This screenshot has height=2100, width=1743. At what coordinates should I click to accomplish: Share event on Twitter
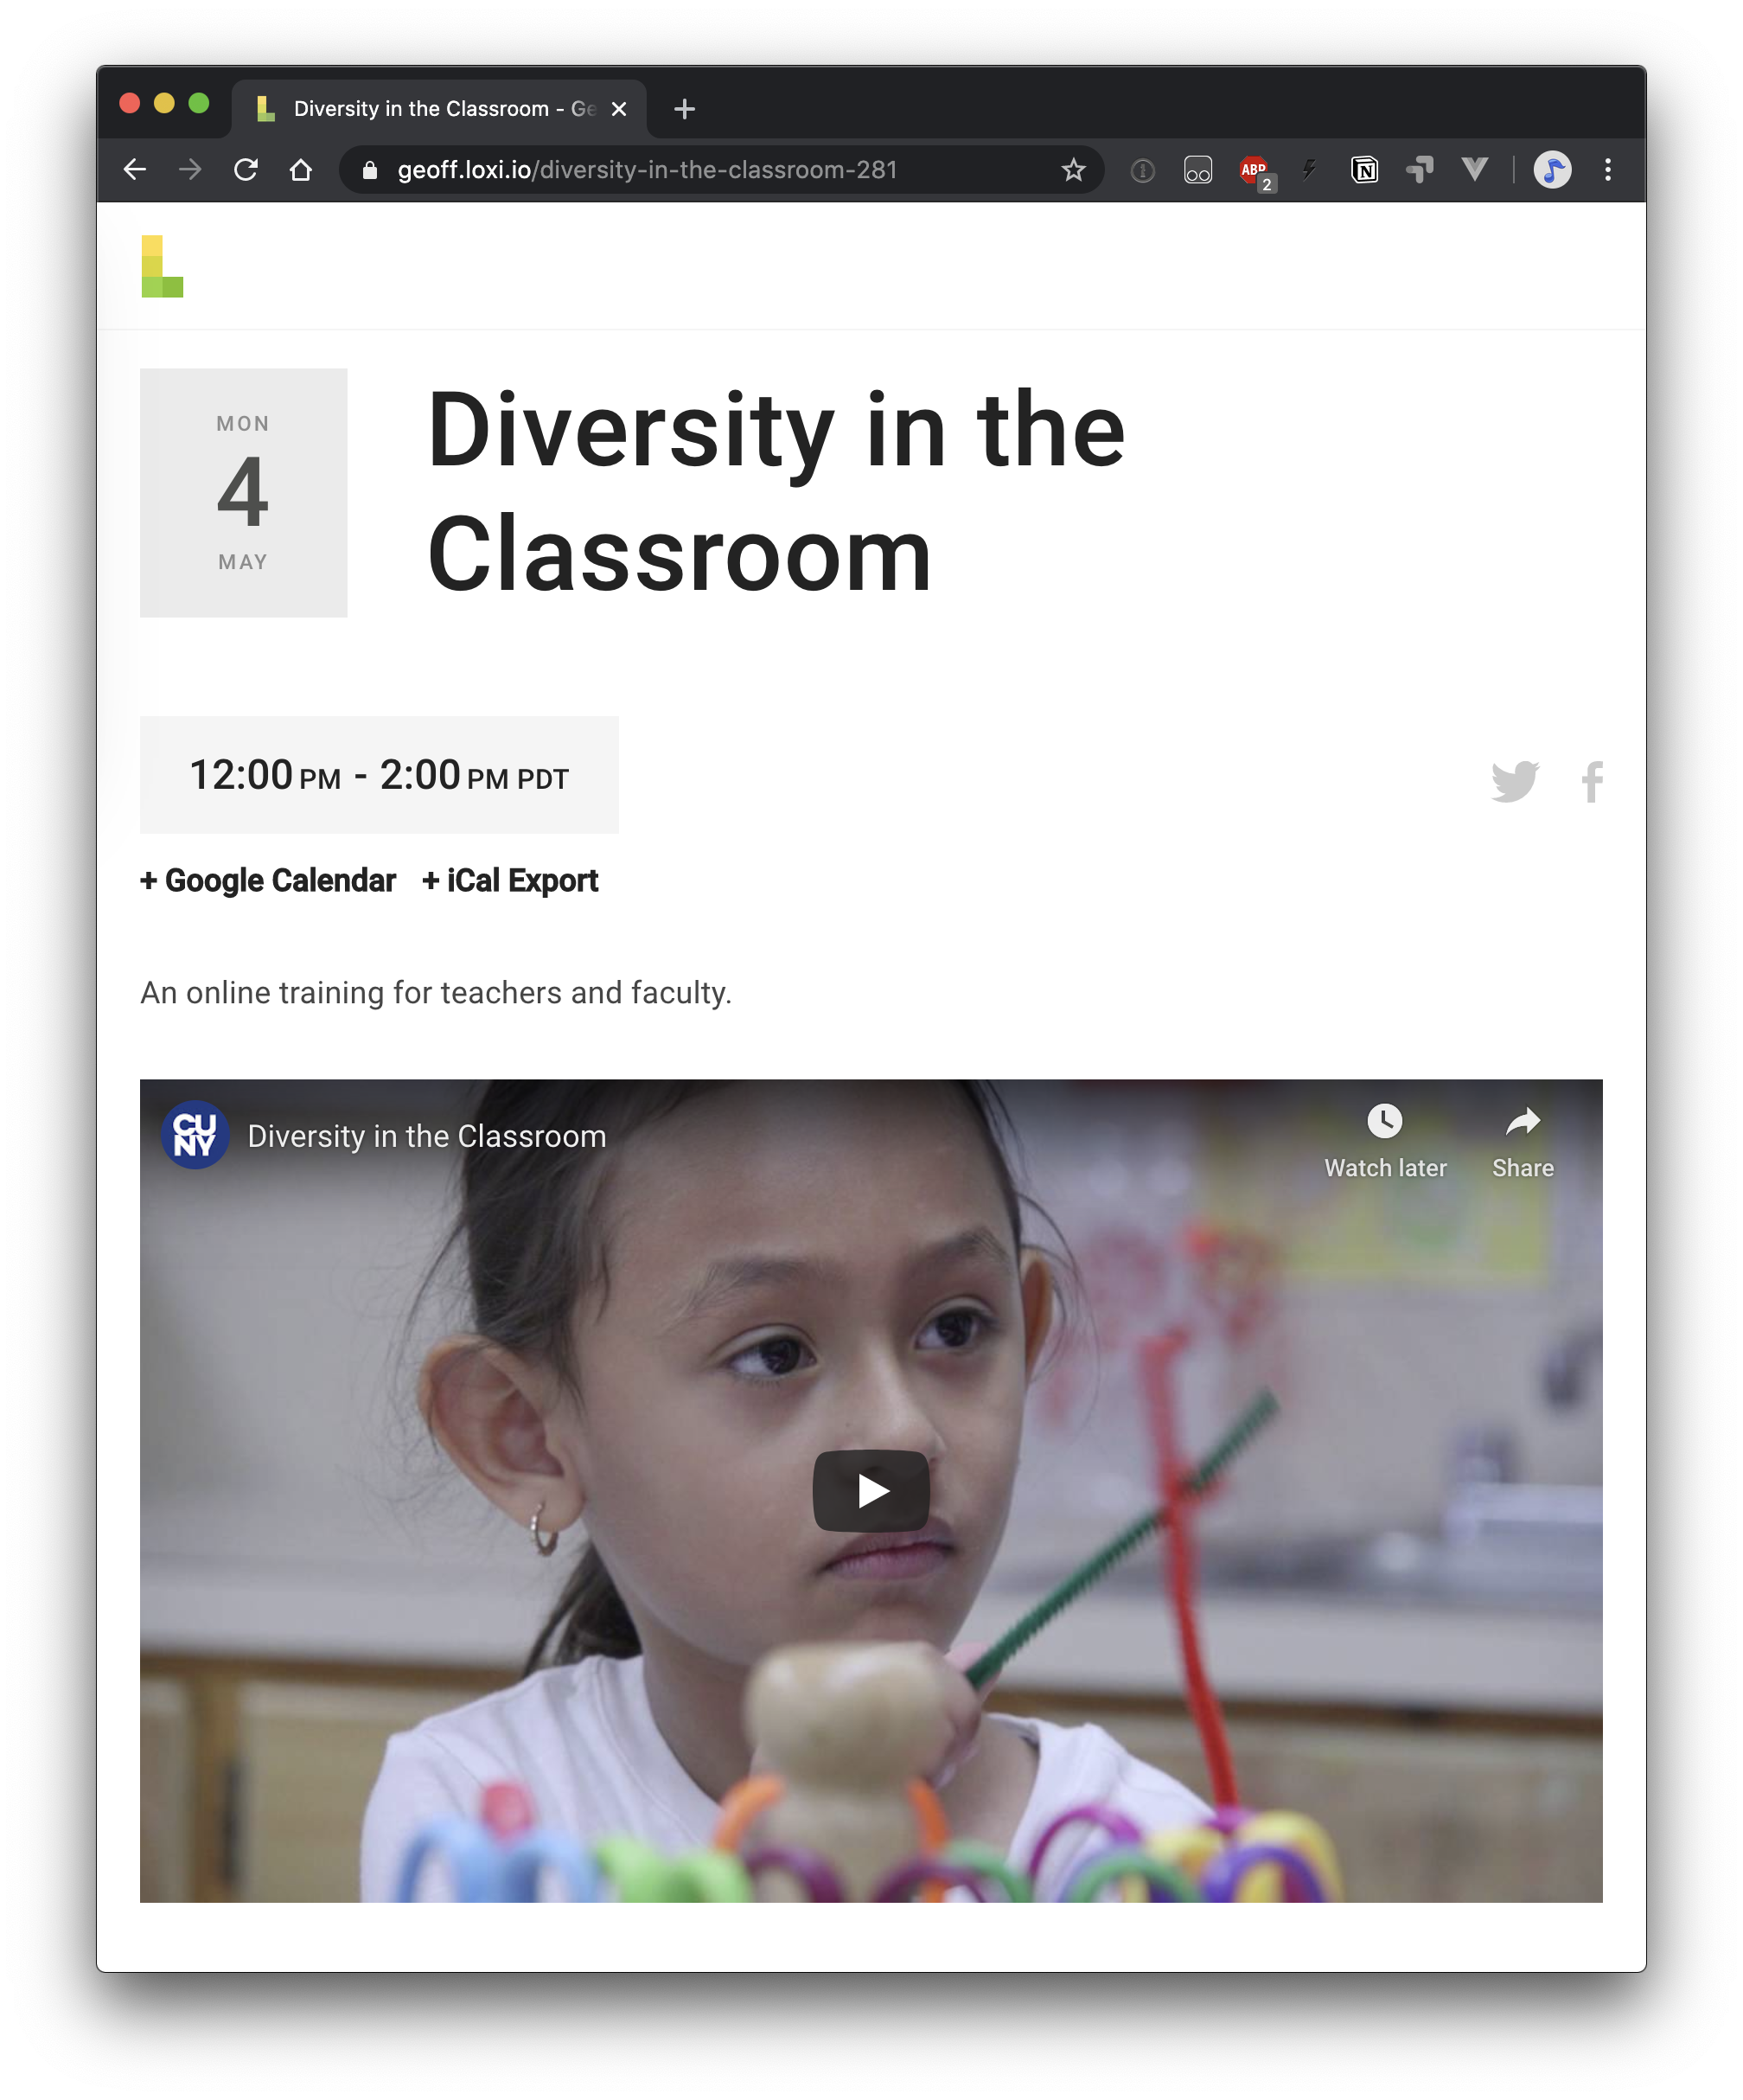[x=1514, y=781]
